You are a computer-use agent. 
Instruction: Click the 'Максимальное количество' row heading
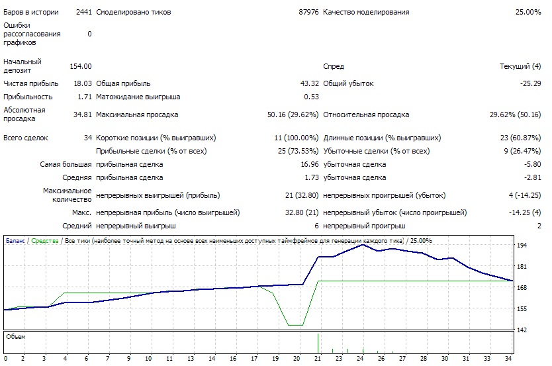68,195
